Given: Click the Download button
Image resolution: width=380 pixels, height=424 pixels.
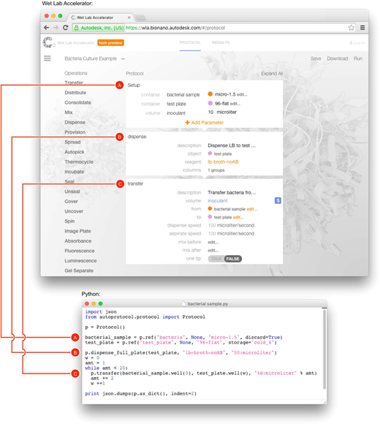Looking at the screenshot, I should (338, 58).
